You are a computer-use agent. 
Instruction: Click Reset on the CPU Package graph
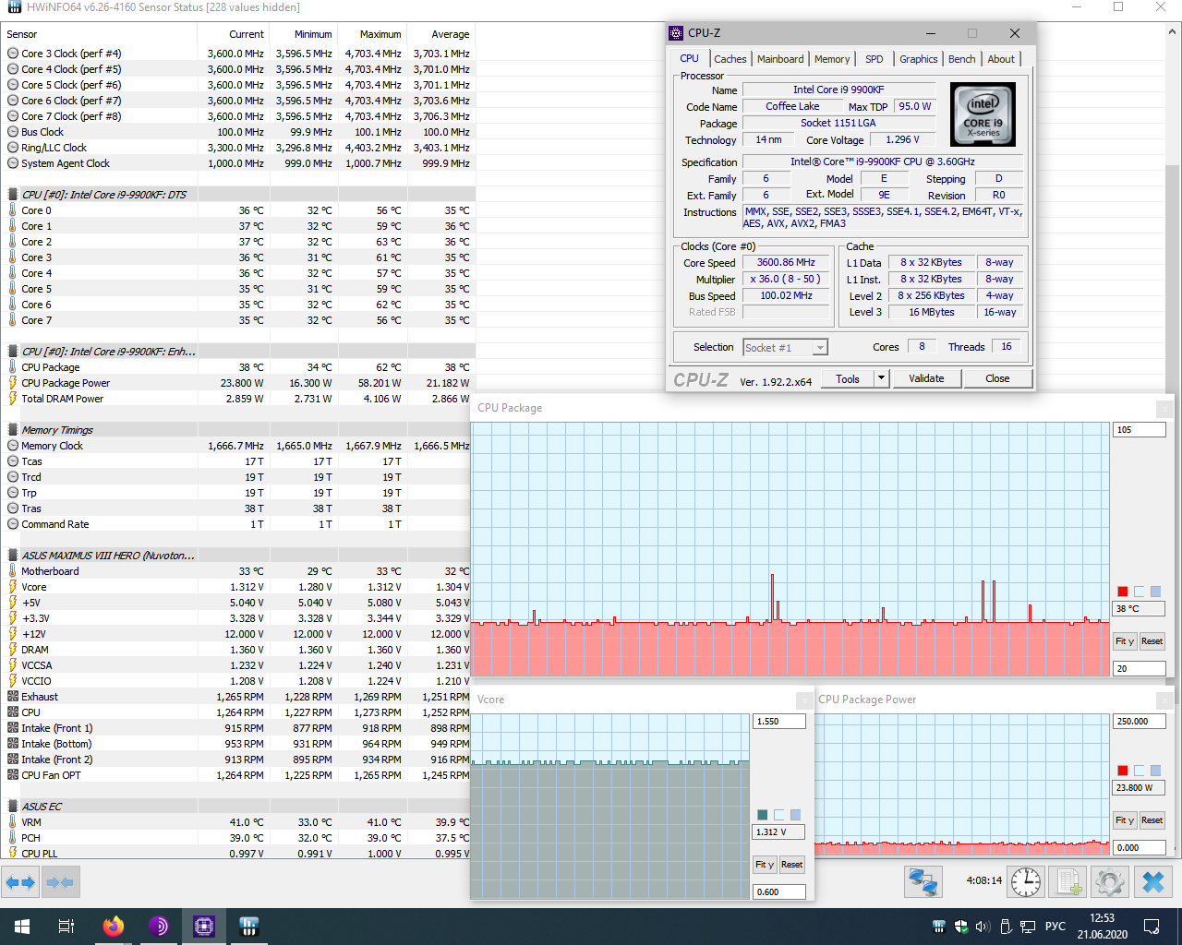pos(1152,641)
